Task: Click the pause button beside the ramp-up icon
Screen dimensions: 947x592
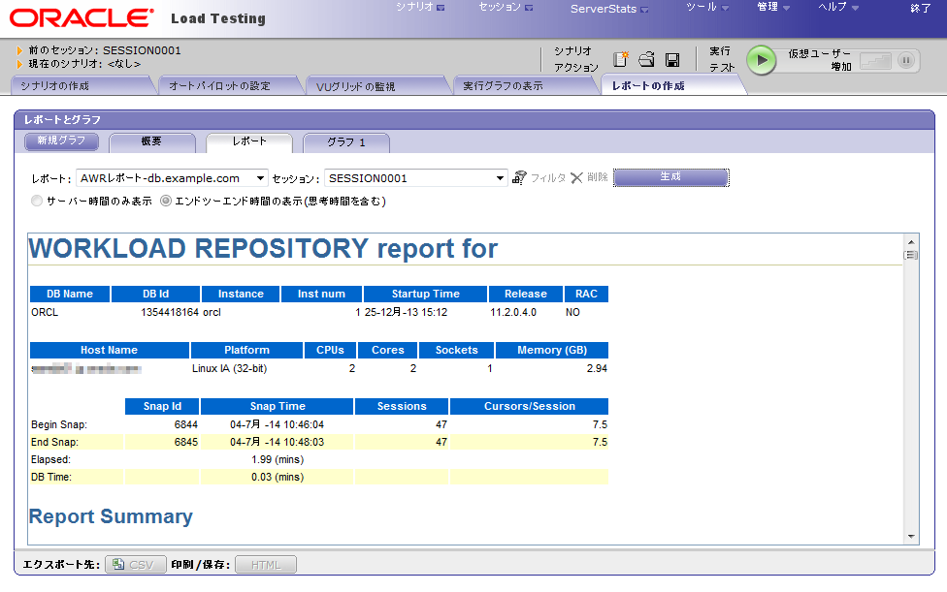Action: click(906, 60)
